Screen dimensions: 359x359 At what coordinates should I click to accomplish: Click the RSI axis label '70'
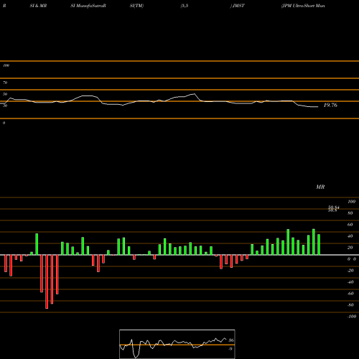point(5,83)
